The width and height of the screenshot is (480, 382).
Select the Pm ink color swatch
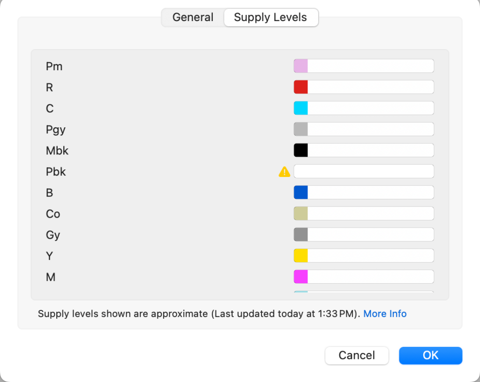300,66
